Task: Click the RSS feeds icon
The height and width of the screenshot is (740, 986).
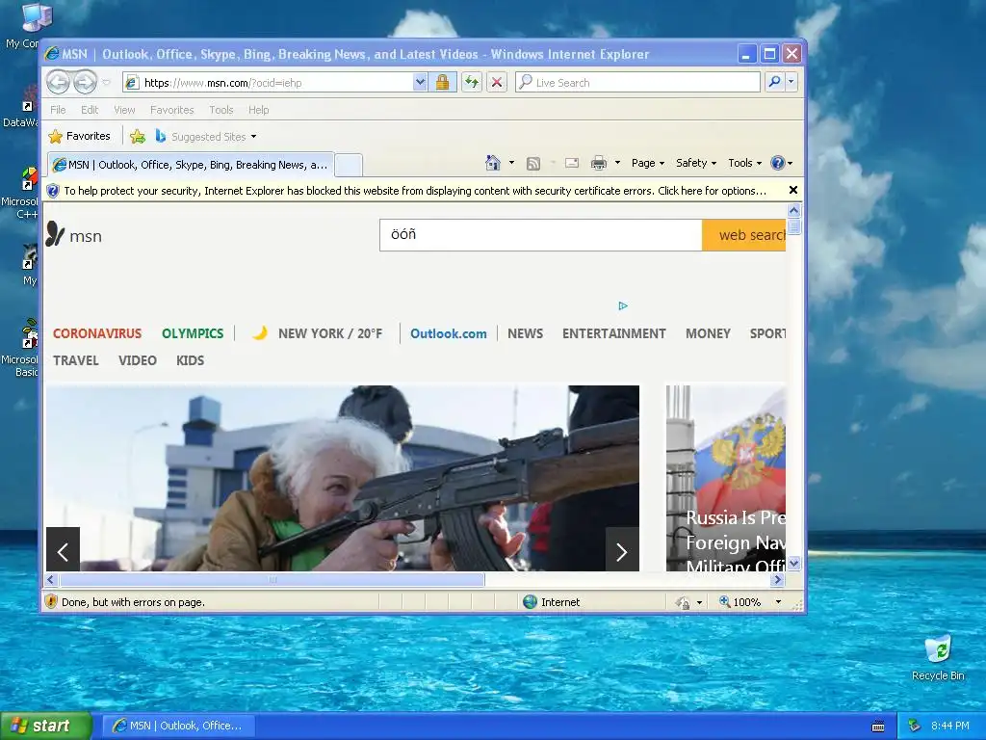Action: [x=533, y=163]
